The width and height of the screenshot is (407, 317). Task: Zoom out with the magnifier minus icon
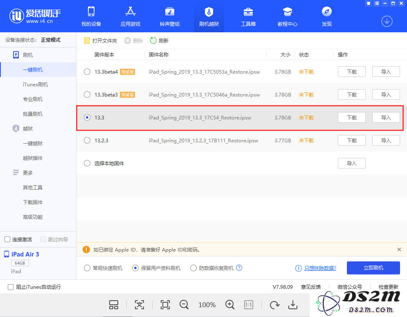tap(184, 305)
